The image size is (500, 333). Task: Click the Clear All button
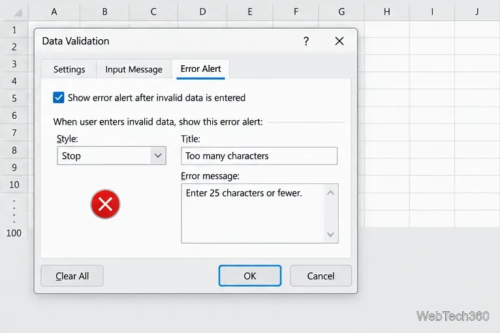pos(72,276)
